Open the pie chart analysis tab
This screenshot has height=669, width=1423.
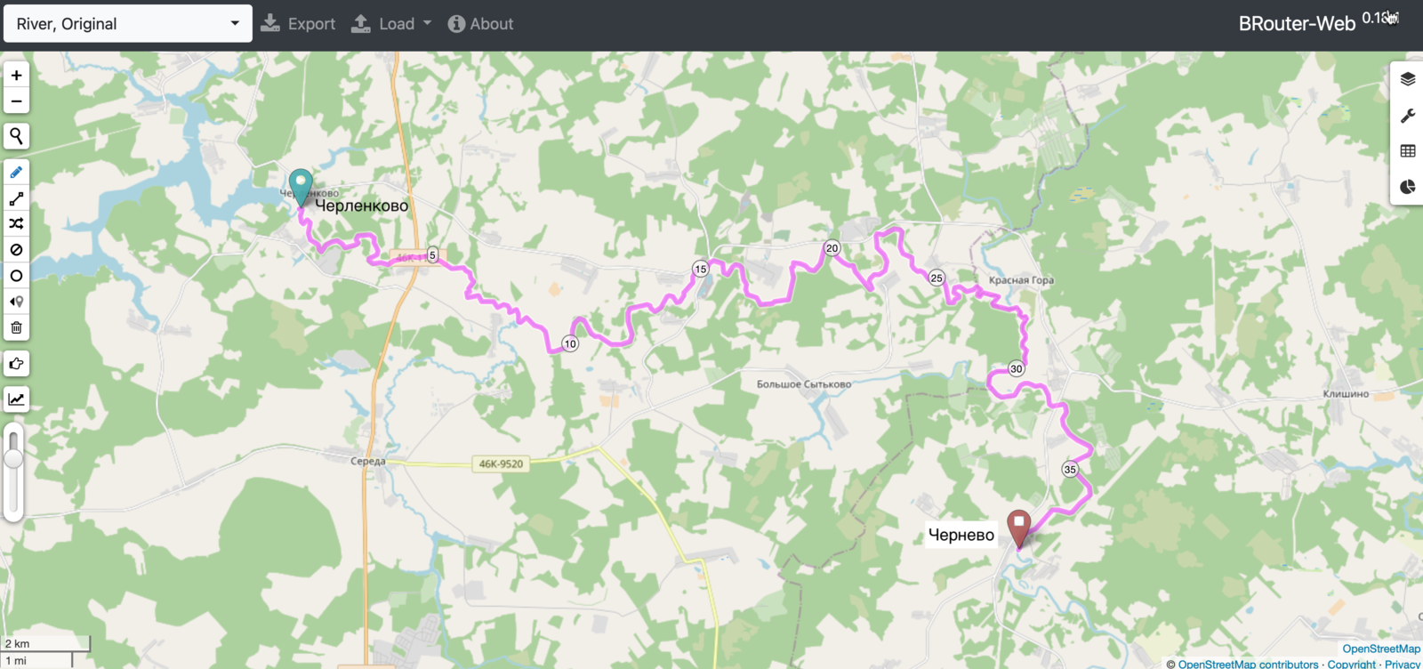[1407, 187]
